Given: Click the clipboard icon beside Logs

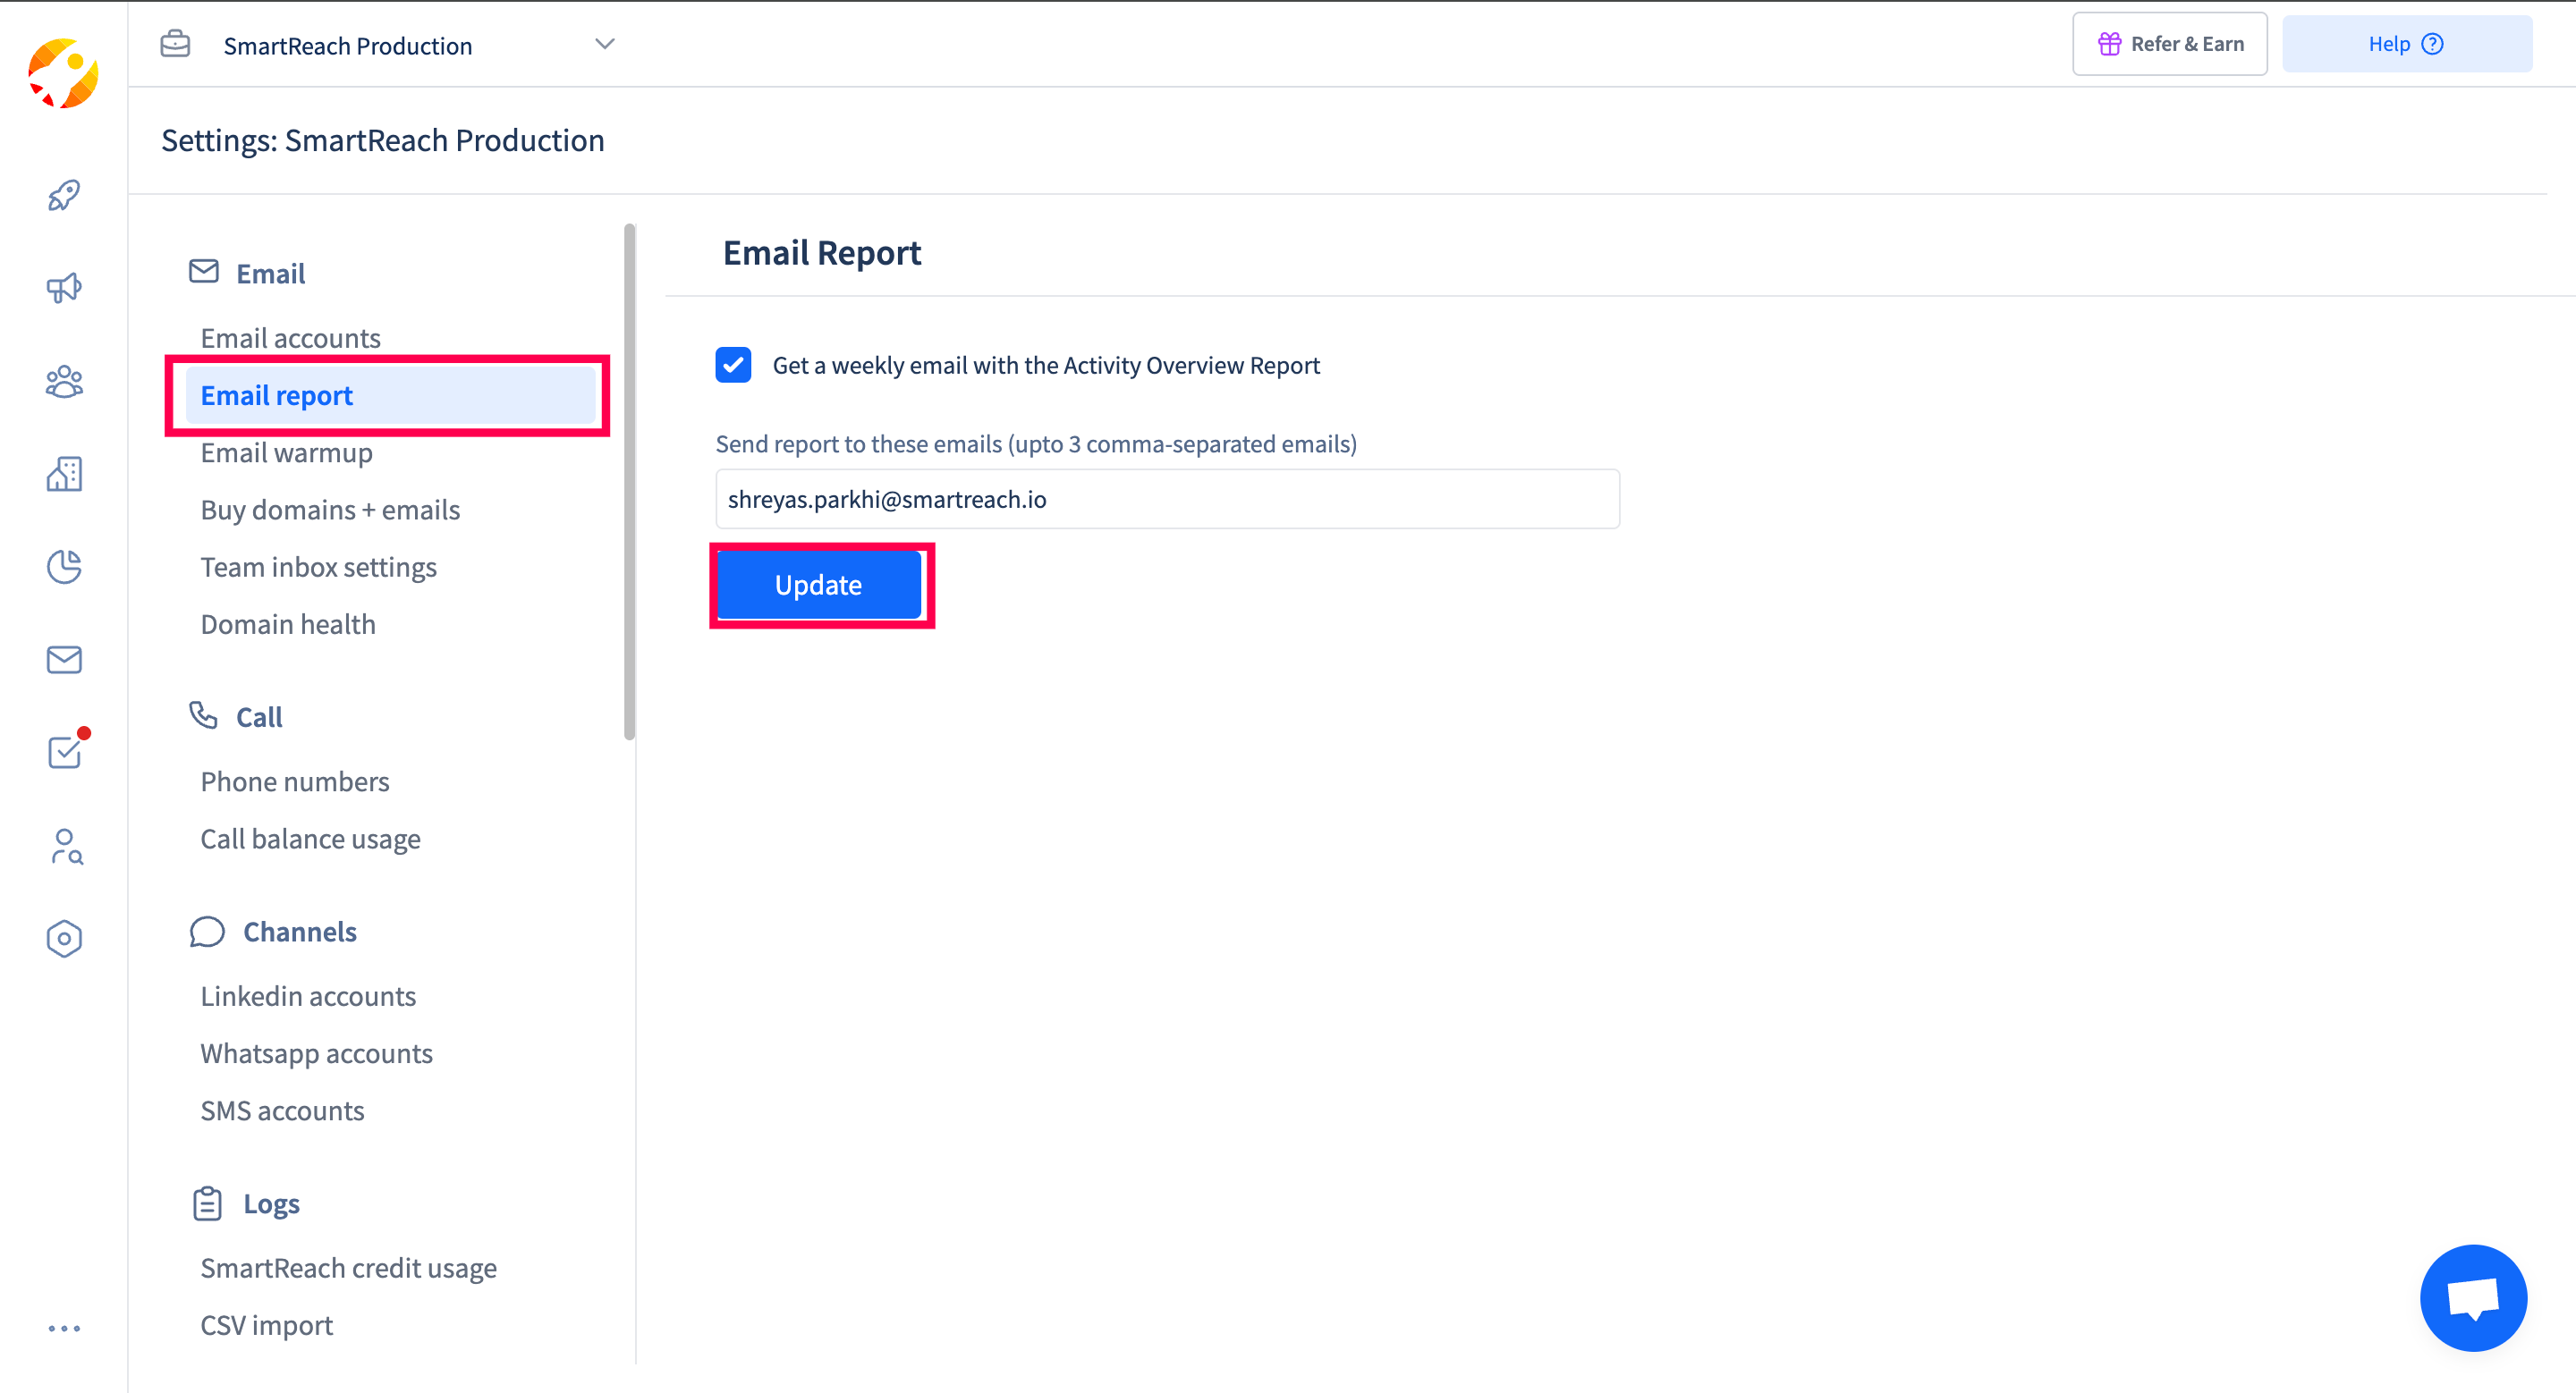Looking at the screenshot, I should tap(207, 1203).
